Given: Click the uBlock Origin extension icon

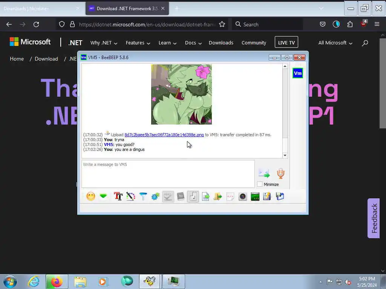Looking at the screenshot, I should (x=364, y=24).
